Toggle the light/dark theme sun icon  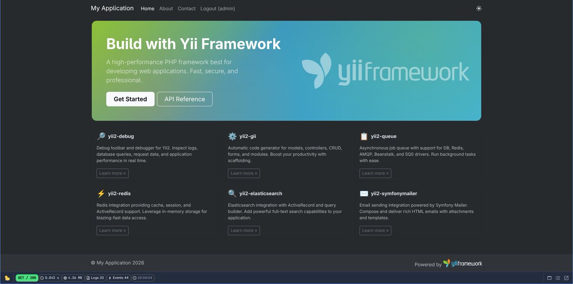pyautogui.click(x=479, y=8)
